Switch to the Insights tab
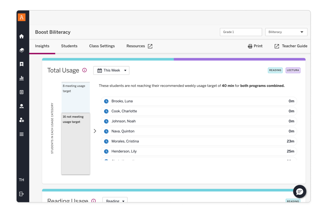This screenshot has height=213, width=327. [42, 46]
